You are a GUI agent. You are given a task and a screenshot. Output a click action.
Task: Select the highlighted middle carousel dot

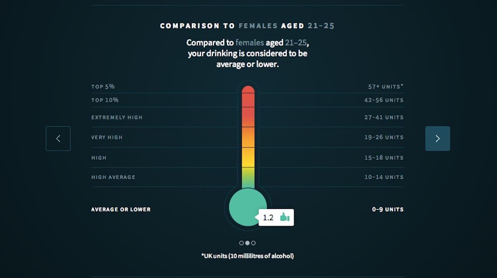click(x=248, y=243)
